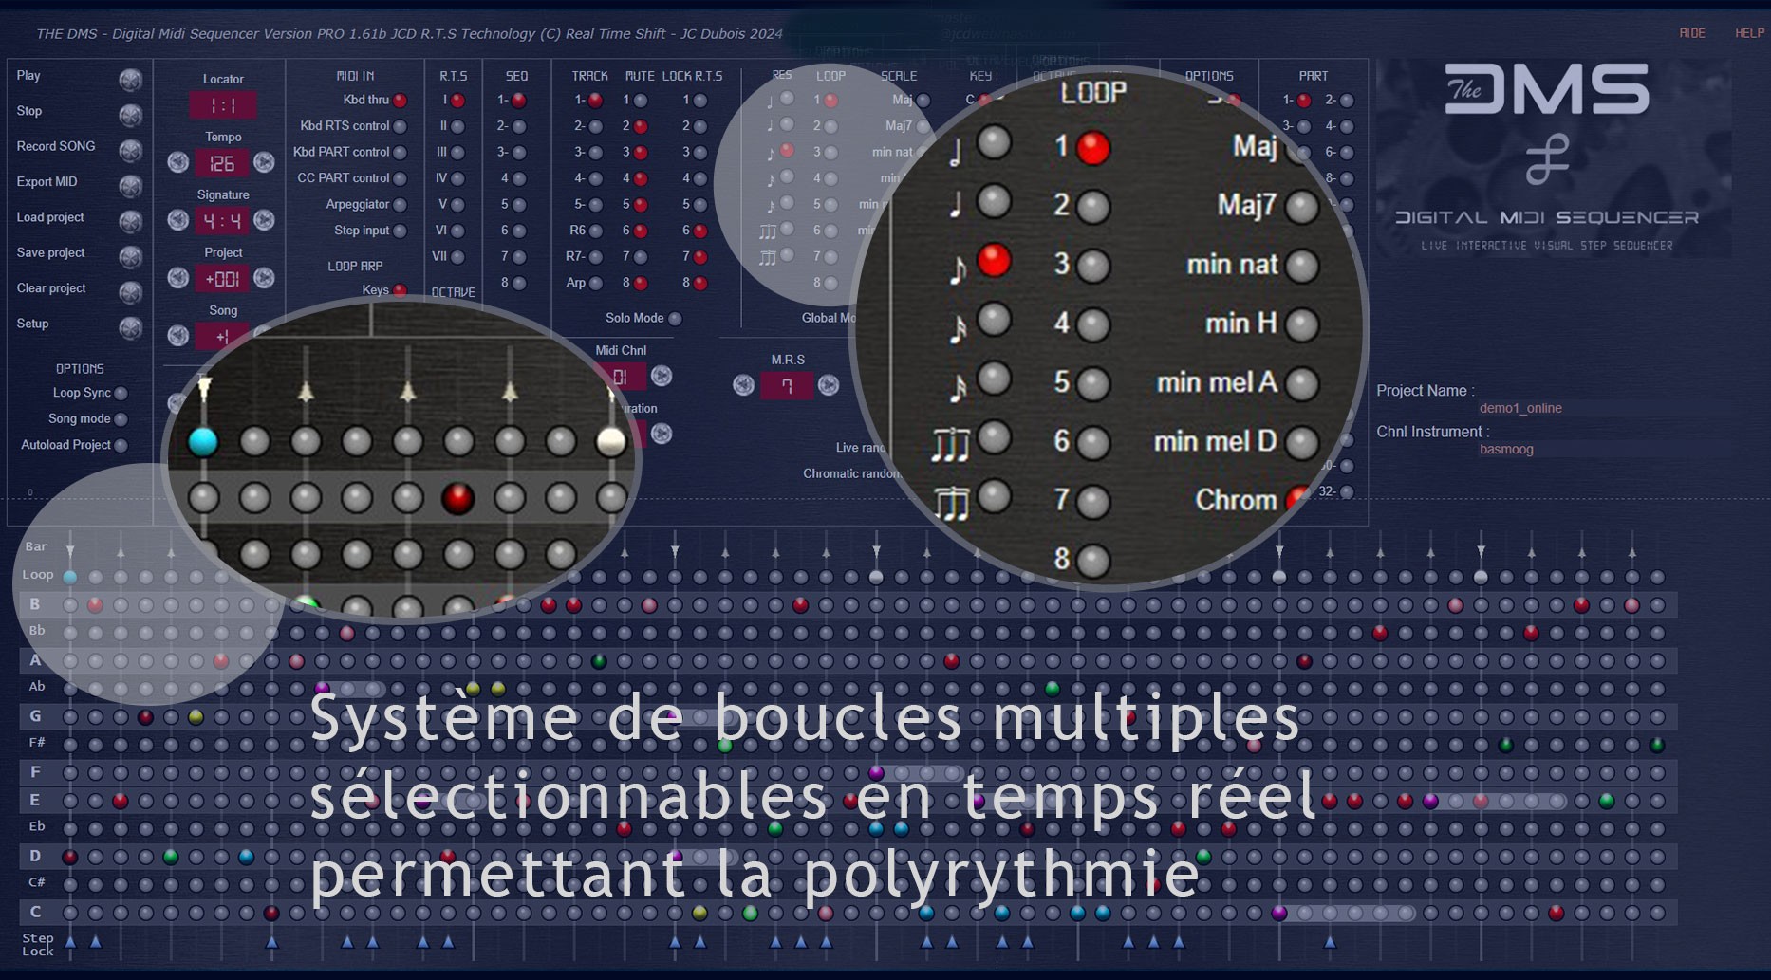The image size is (1771, 980).
Task: Open the HELP menu
Action: [x=1749, y=33]
